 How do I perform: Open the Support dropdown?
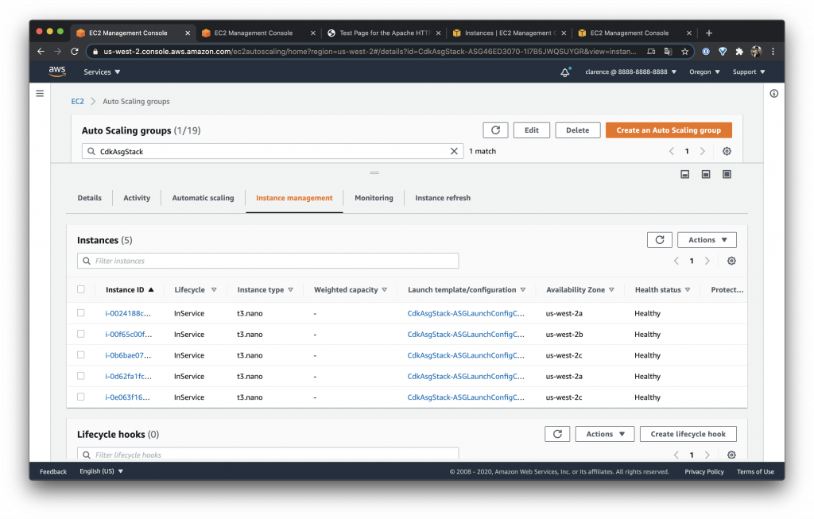[x=749, y=72]
